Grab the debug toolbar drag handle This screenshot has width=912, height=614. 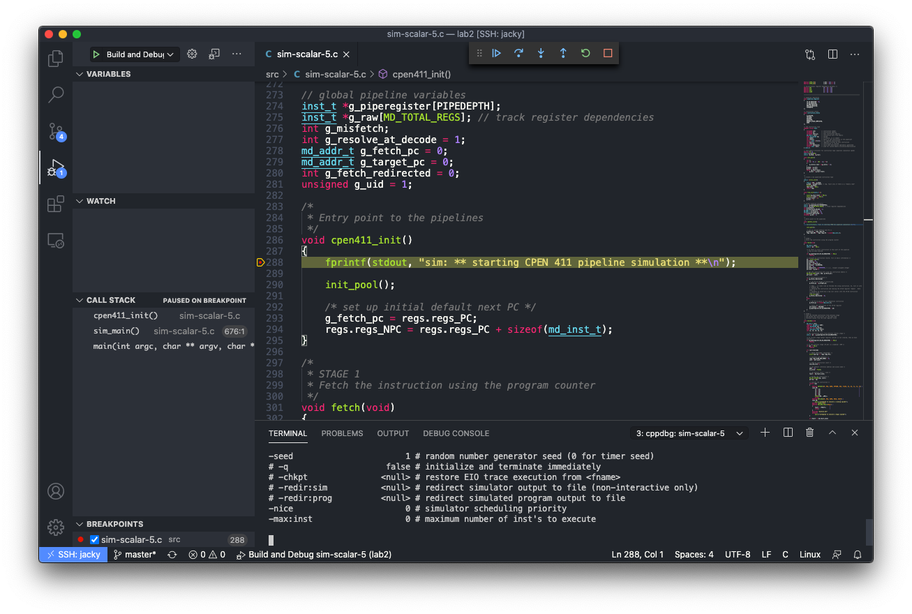479,53
